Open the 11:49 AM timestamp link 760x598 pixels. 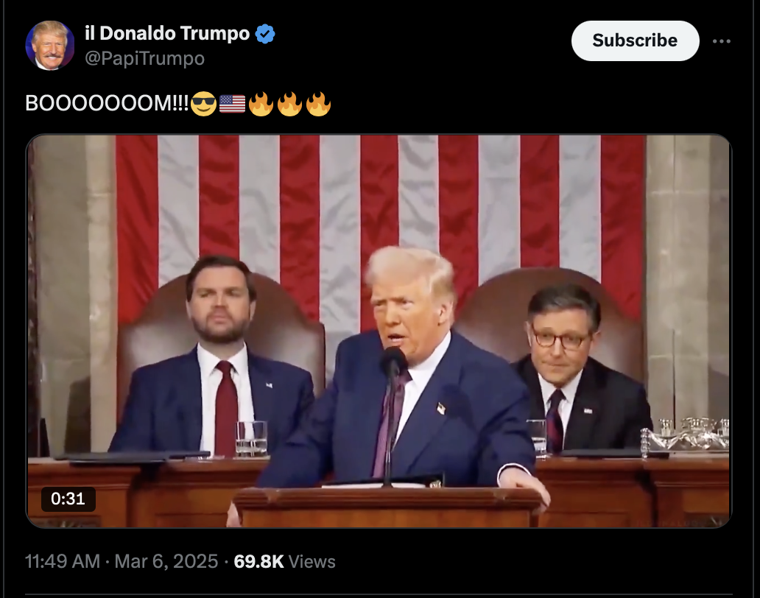pyautogui.click(x=63, y=561)
